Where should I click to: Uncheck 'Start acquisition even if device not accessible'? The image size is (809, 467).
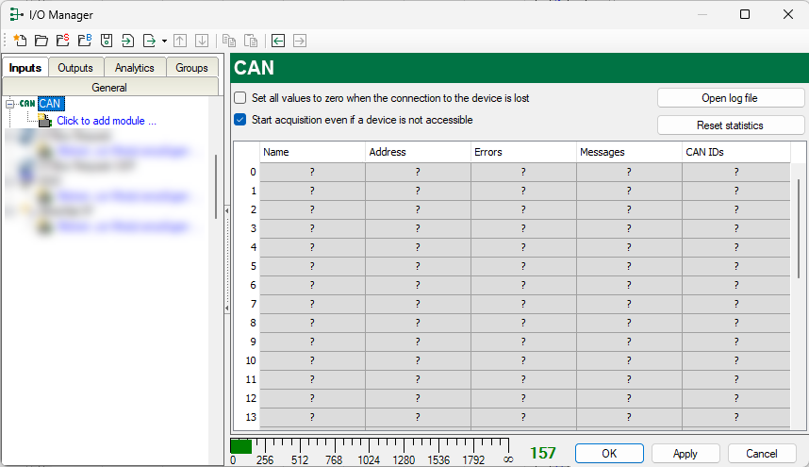239,120
